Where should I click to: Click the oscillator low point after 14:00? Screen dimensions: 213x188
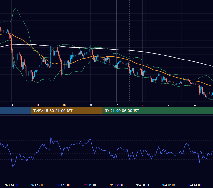13,167
